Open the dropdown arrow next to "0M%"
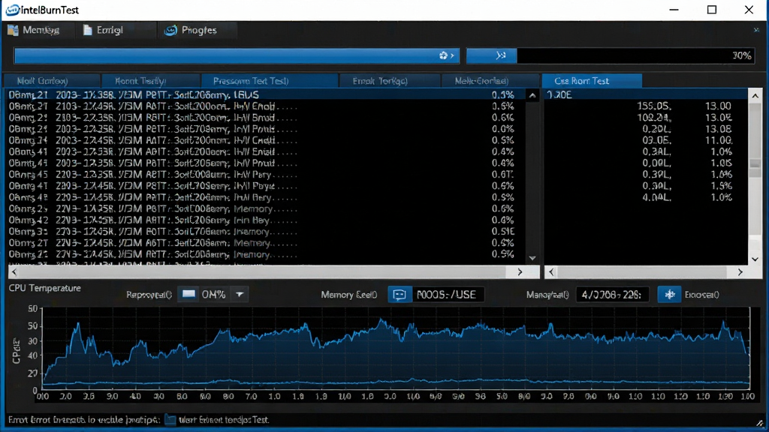Screen dimensions: 769x432 click(240, 294)
